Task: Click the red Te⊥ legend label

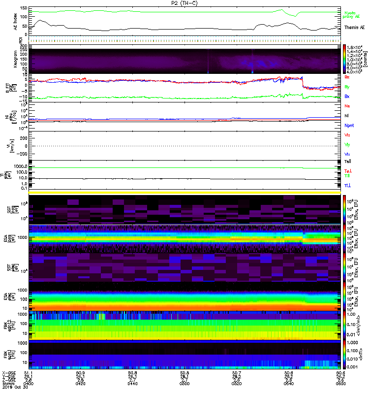Action: (x=348, y=171)
